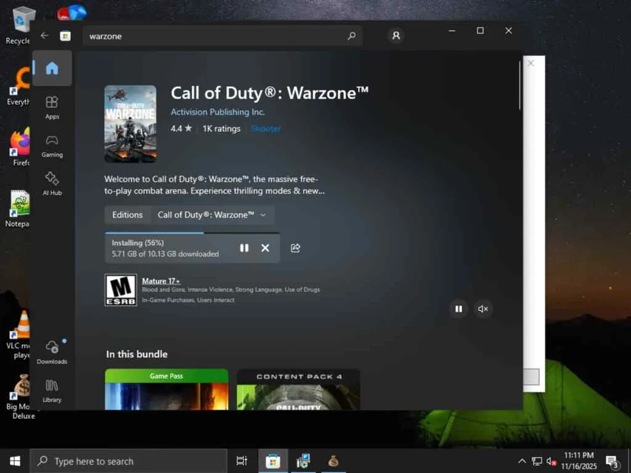Image resolution: width=631 pixels, height=473 pixels.
Task: Click the money bag taskbar icon
Action: tap(333, 461)
